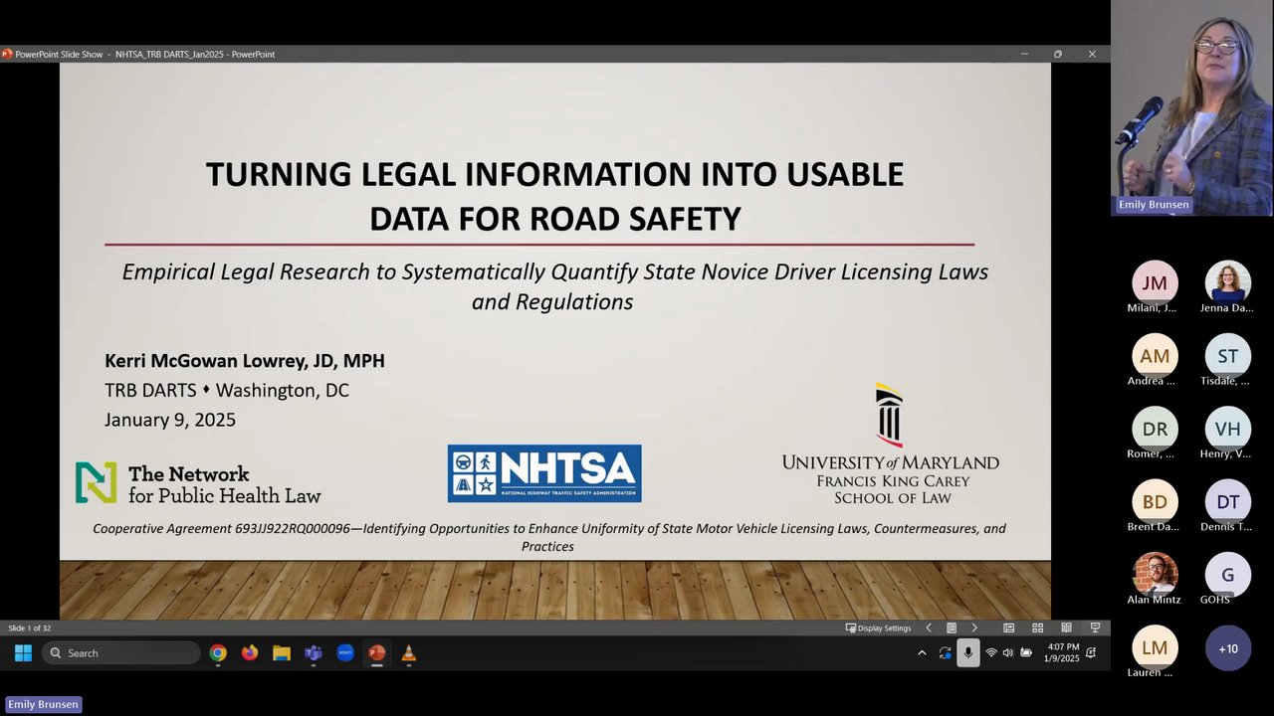1274x716 pixels.
Task: Click the microphone tray icon
Action: click(967, 653)
